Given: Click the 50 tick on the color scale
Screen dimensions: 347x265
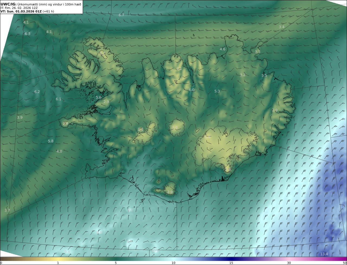Looking at the screenshot, I should click(345, 263).
